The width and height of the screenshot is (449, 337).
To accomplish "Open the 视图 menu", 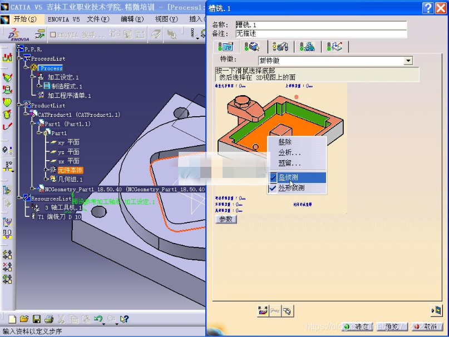I will [166, 19].
